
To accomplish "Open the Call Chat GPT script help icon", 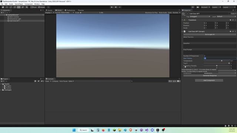I will (230, 31).
